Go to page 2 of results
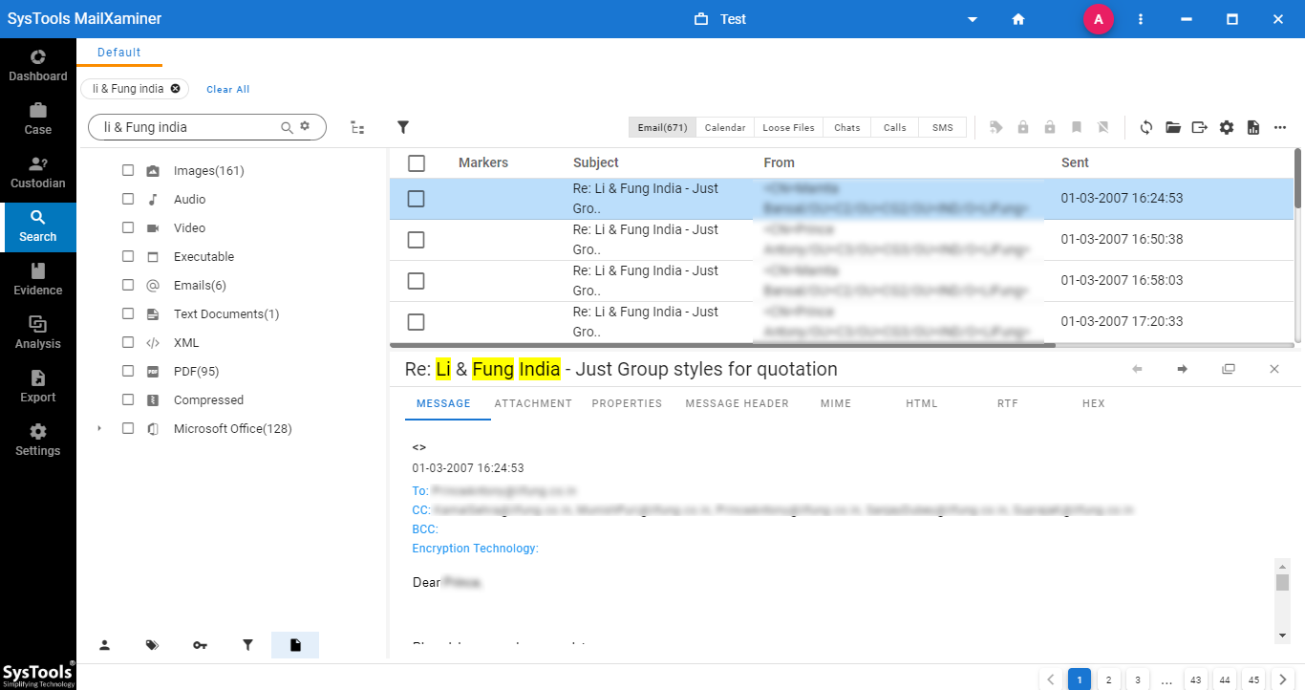The width and height of the screenshot is (1305, 690). point(1108,679)
